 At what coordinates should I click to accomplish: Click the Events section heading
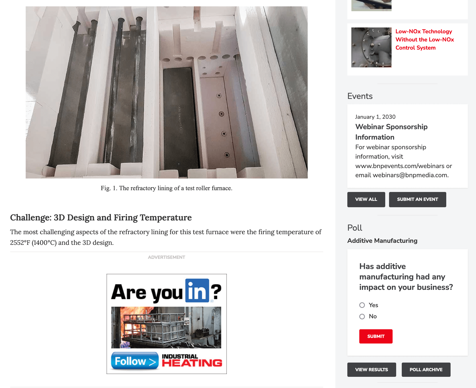pyautogui.click(x=360, y=96)
